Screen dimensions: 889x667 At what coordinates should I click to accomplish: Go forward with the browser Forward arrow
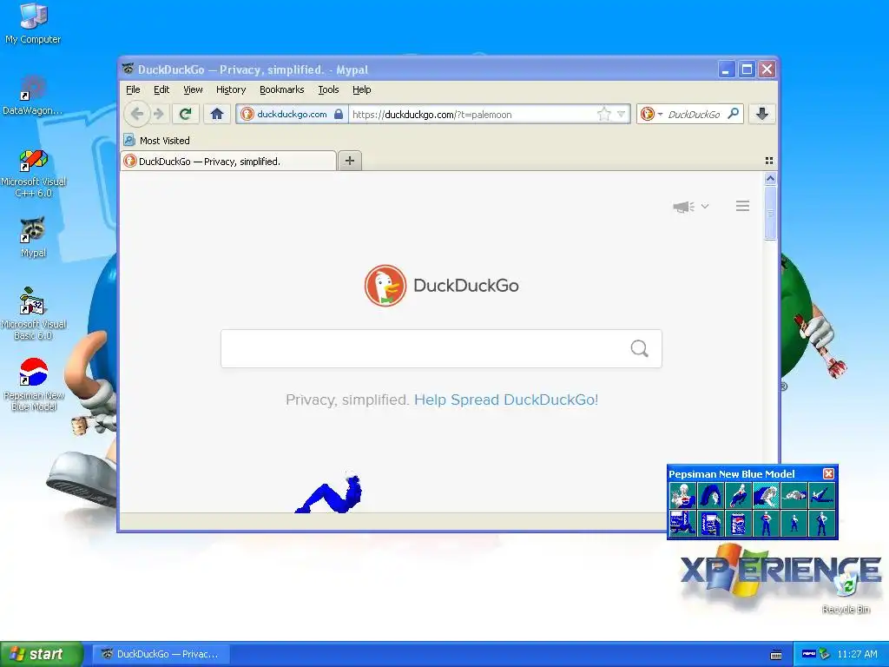pos(160,114)
